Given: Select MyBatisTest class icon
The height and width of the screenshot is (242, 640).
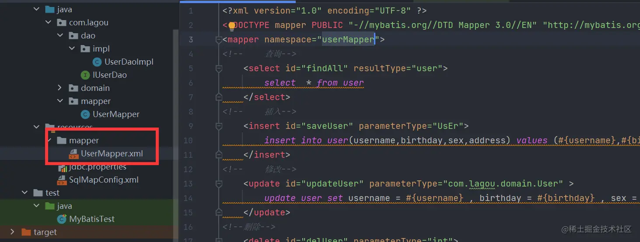Looking at the screenshot, I should (62, 219).
